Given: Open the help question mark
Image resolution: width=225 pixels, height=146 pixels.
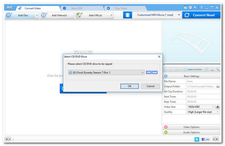Looking at the screenshot, I should 201,7.
